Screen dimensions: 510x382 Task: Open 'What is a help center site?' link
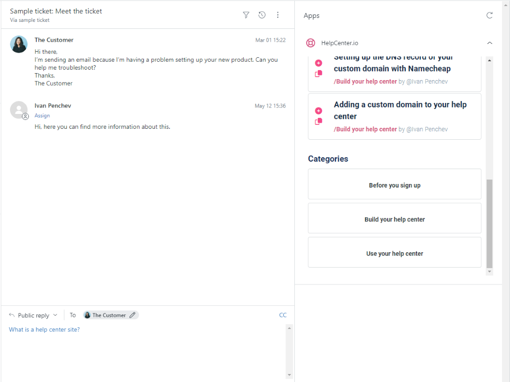click(x=44, y=329)
